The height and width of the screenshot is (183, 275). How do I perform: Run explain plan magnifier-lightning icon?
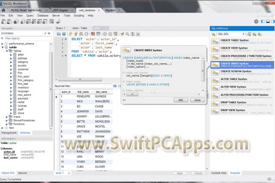tap(81, 34)
